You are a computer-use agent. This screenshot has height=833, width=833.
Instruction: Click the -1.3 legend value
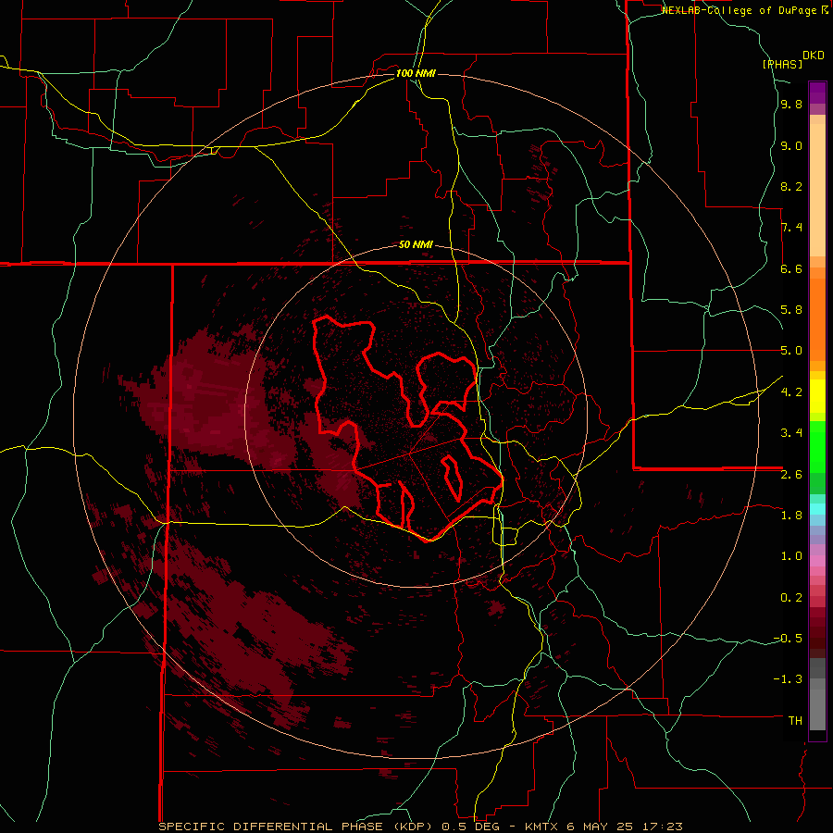[788, 679]
